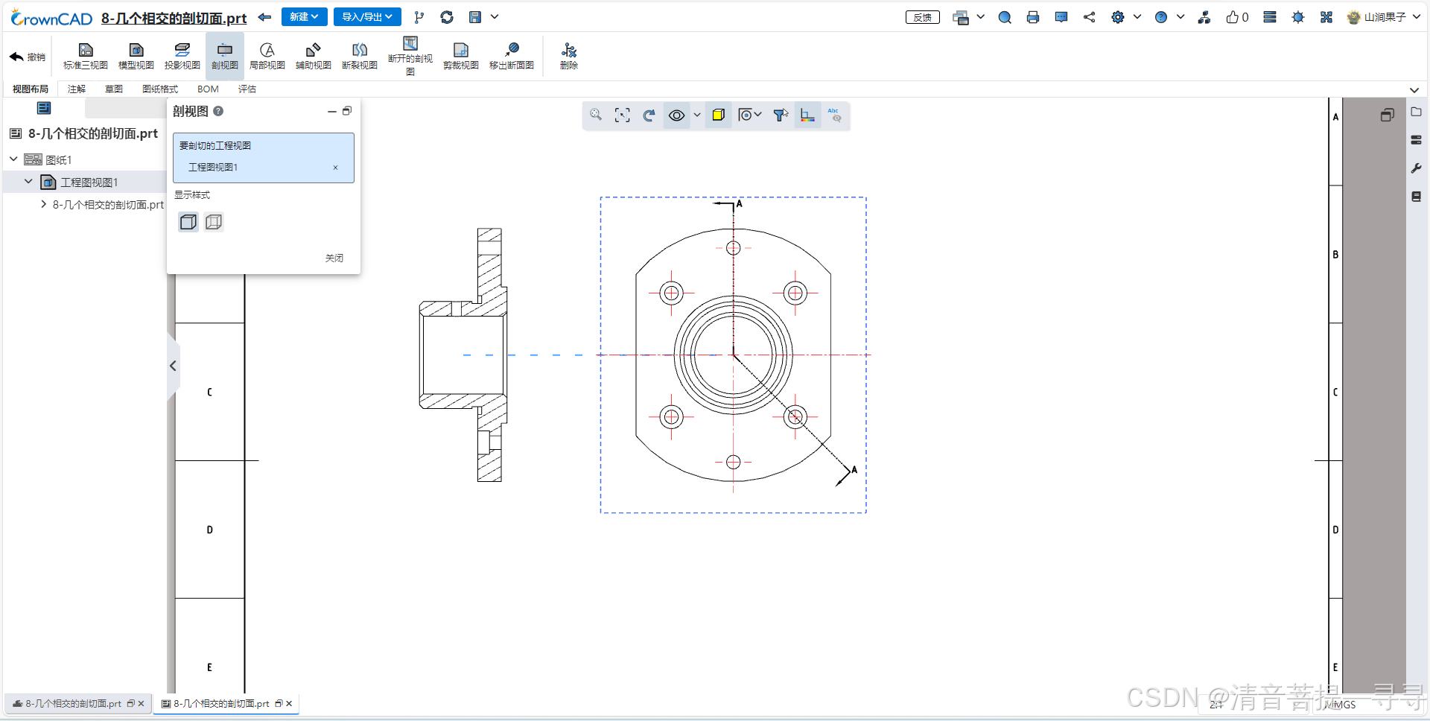This screenshot has height=721, width=1430.
Task: Click the save disk icon
Action: [475, 17]
